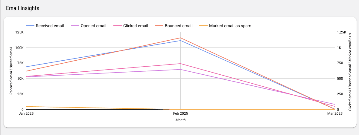Click the Jan 2025 x-axis label
Viewport: 359px width, 135px height.
coord(26,113)
